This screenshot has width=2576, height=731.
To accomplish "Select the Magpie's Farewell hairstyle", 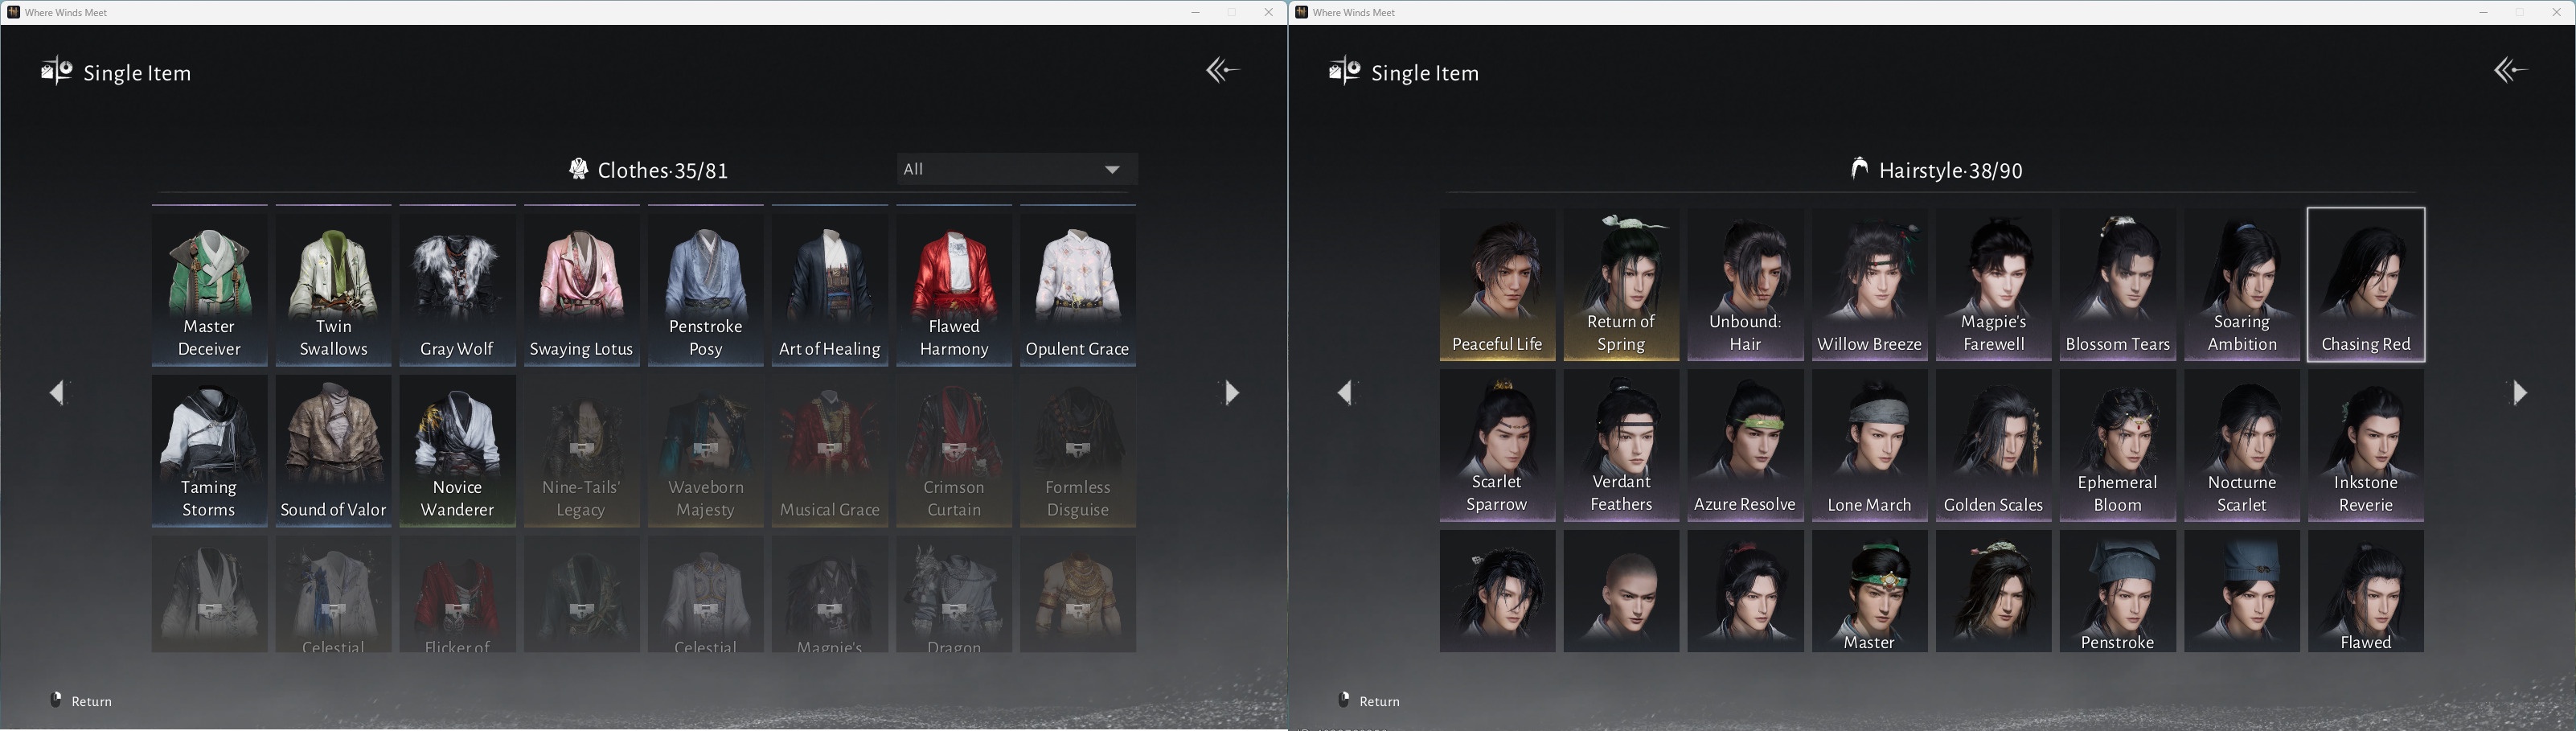I will coord(1993,284).
